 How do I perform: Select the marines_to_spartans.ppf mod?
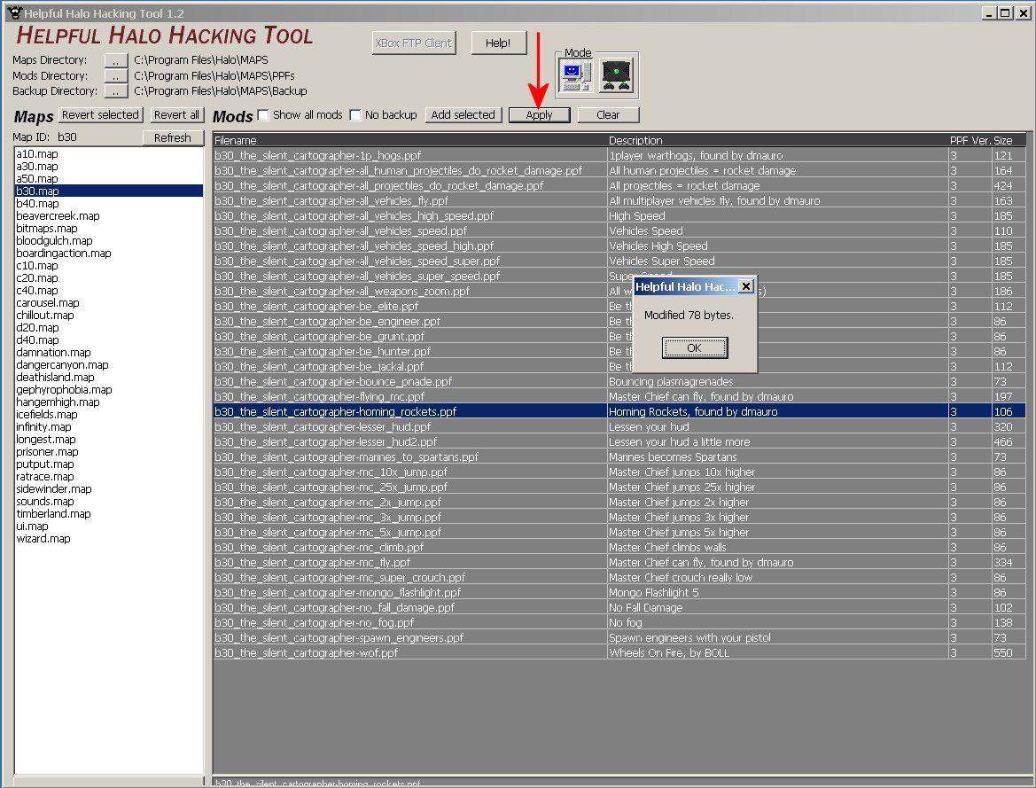coord(619,456)
